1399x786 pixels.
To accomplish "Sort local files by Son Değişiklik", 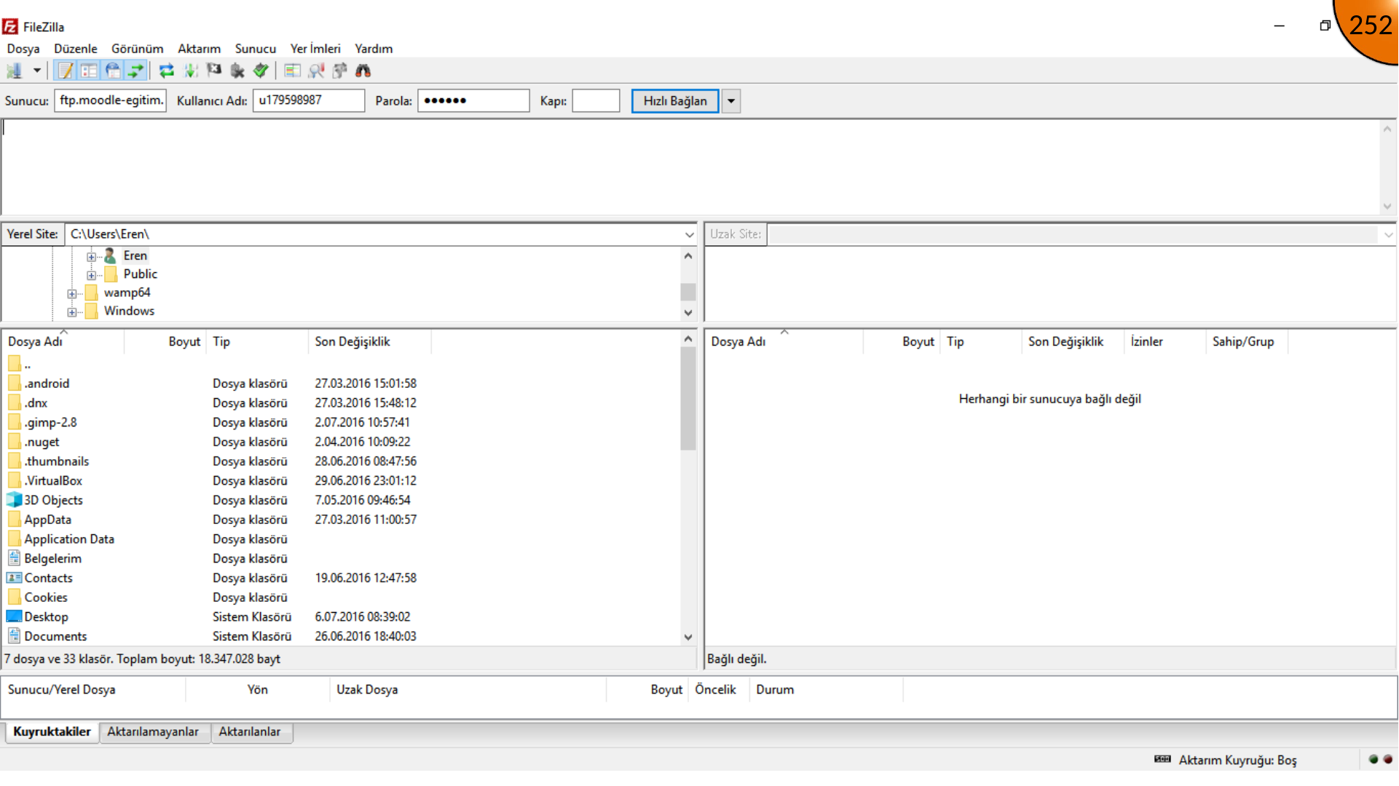I will point(370,341).
